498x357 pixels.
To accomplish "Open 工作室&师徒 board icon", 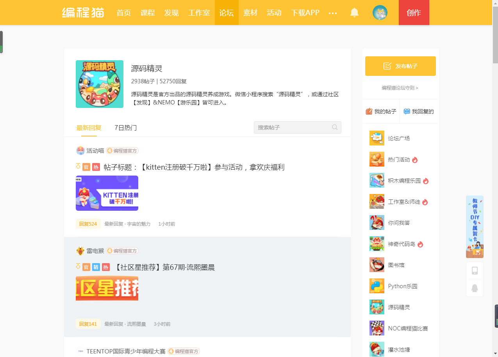I will [x=377, y=201].
